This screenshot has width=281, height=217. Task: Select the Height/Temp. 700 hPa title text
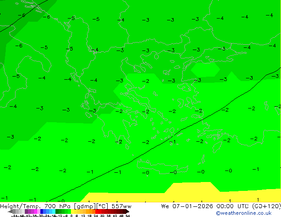coord(35,206)
